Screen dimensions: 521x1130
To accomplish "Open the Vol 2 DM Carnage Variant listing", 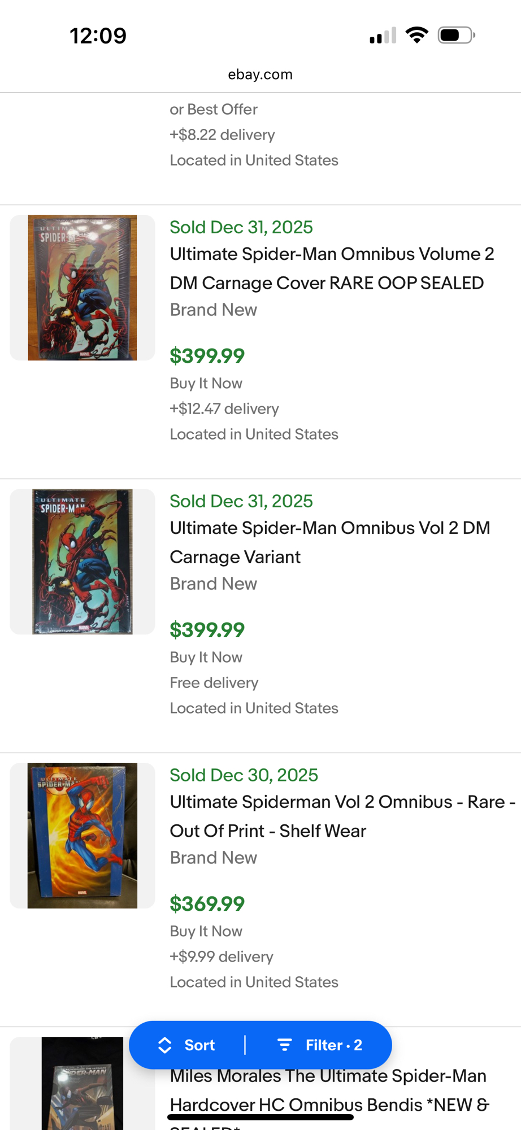I will click(329, 542).
